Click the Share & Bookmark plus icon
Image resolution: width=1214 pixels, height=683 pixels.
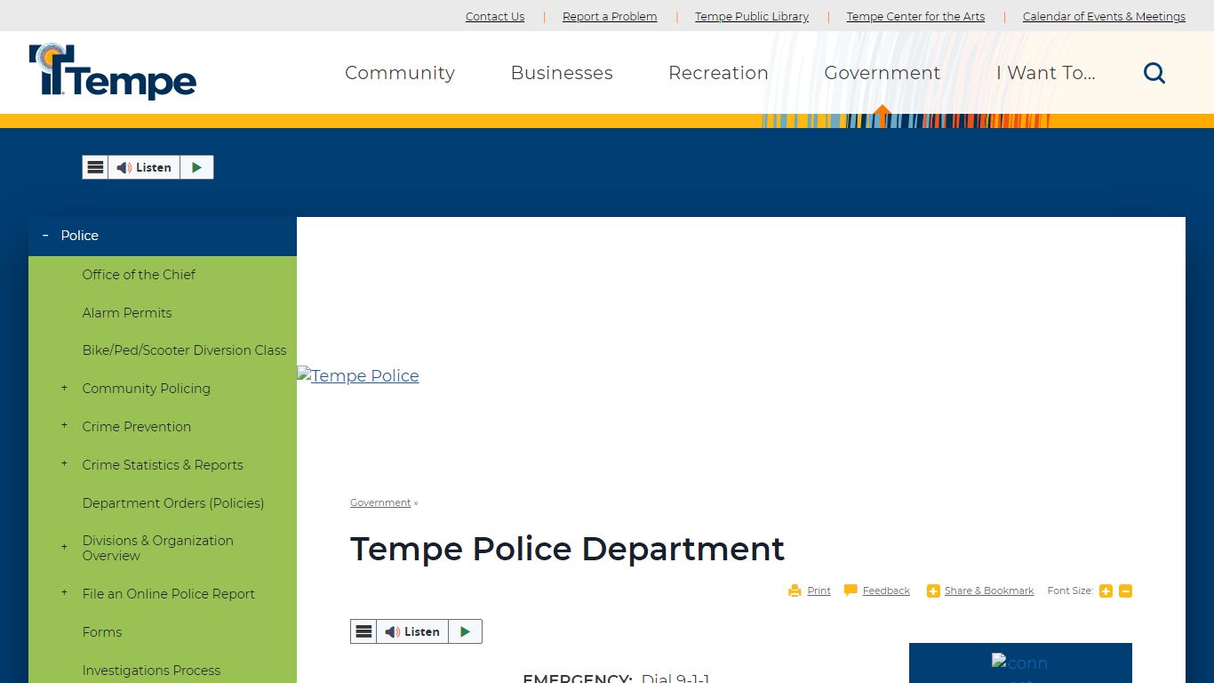[933, 591]
